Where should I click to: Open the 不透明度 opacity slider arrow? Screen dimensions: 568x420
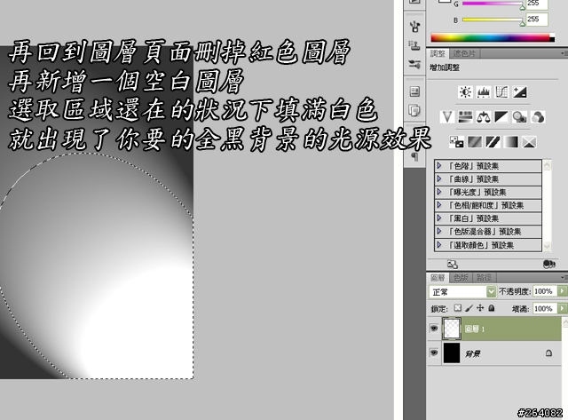[x=562, y=291]
